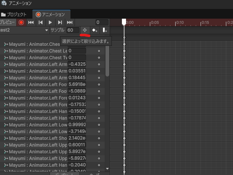Play the animation clip
The height and width of the screenshot is (175, 233).
50,22
